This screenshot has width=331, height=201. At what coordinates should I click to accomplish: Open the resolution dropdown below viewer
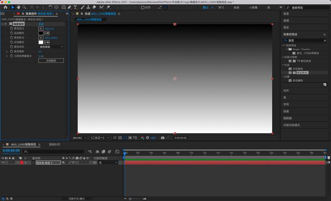(x=100, y=138)
